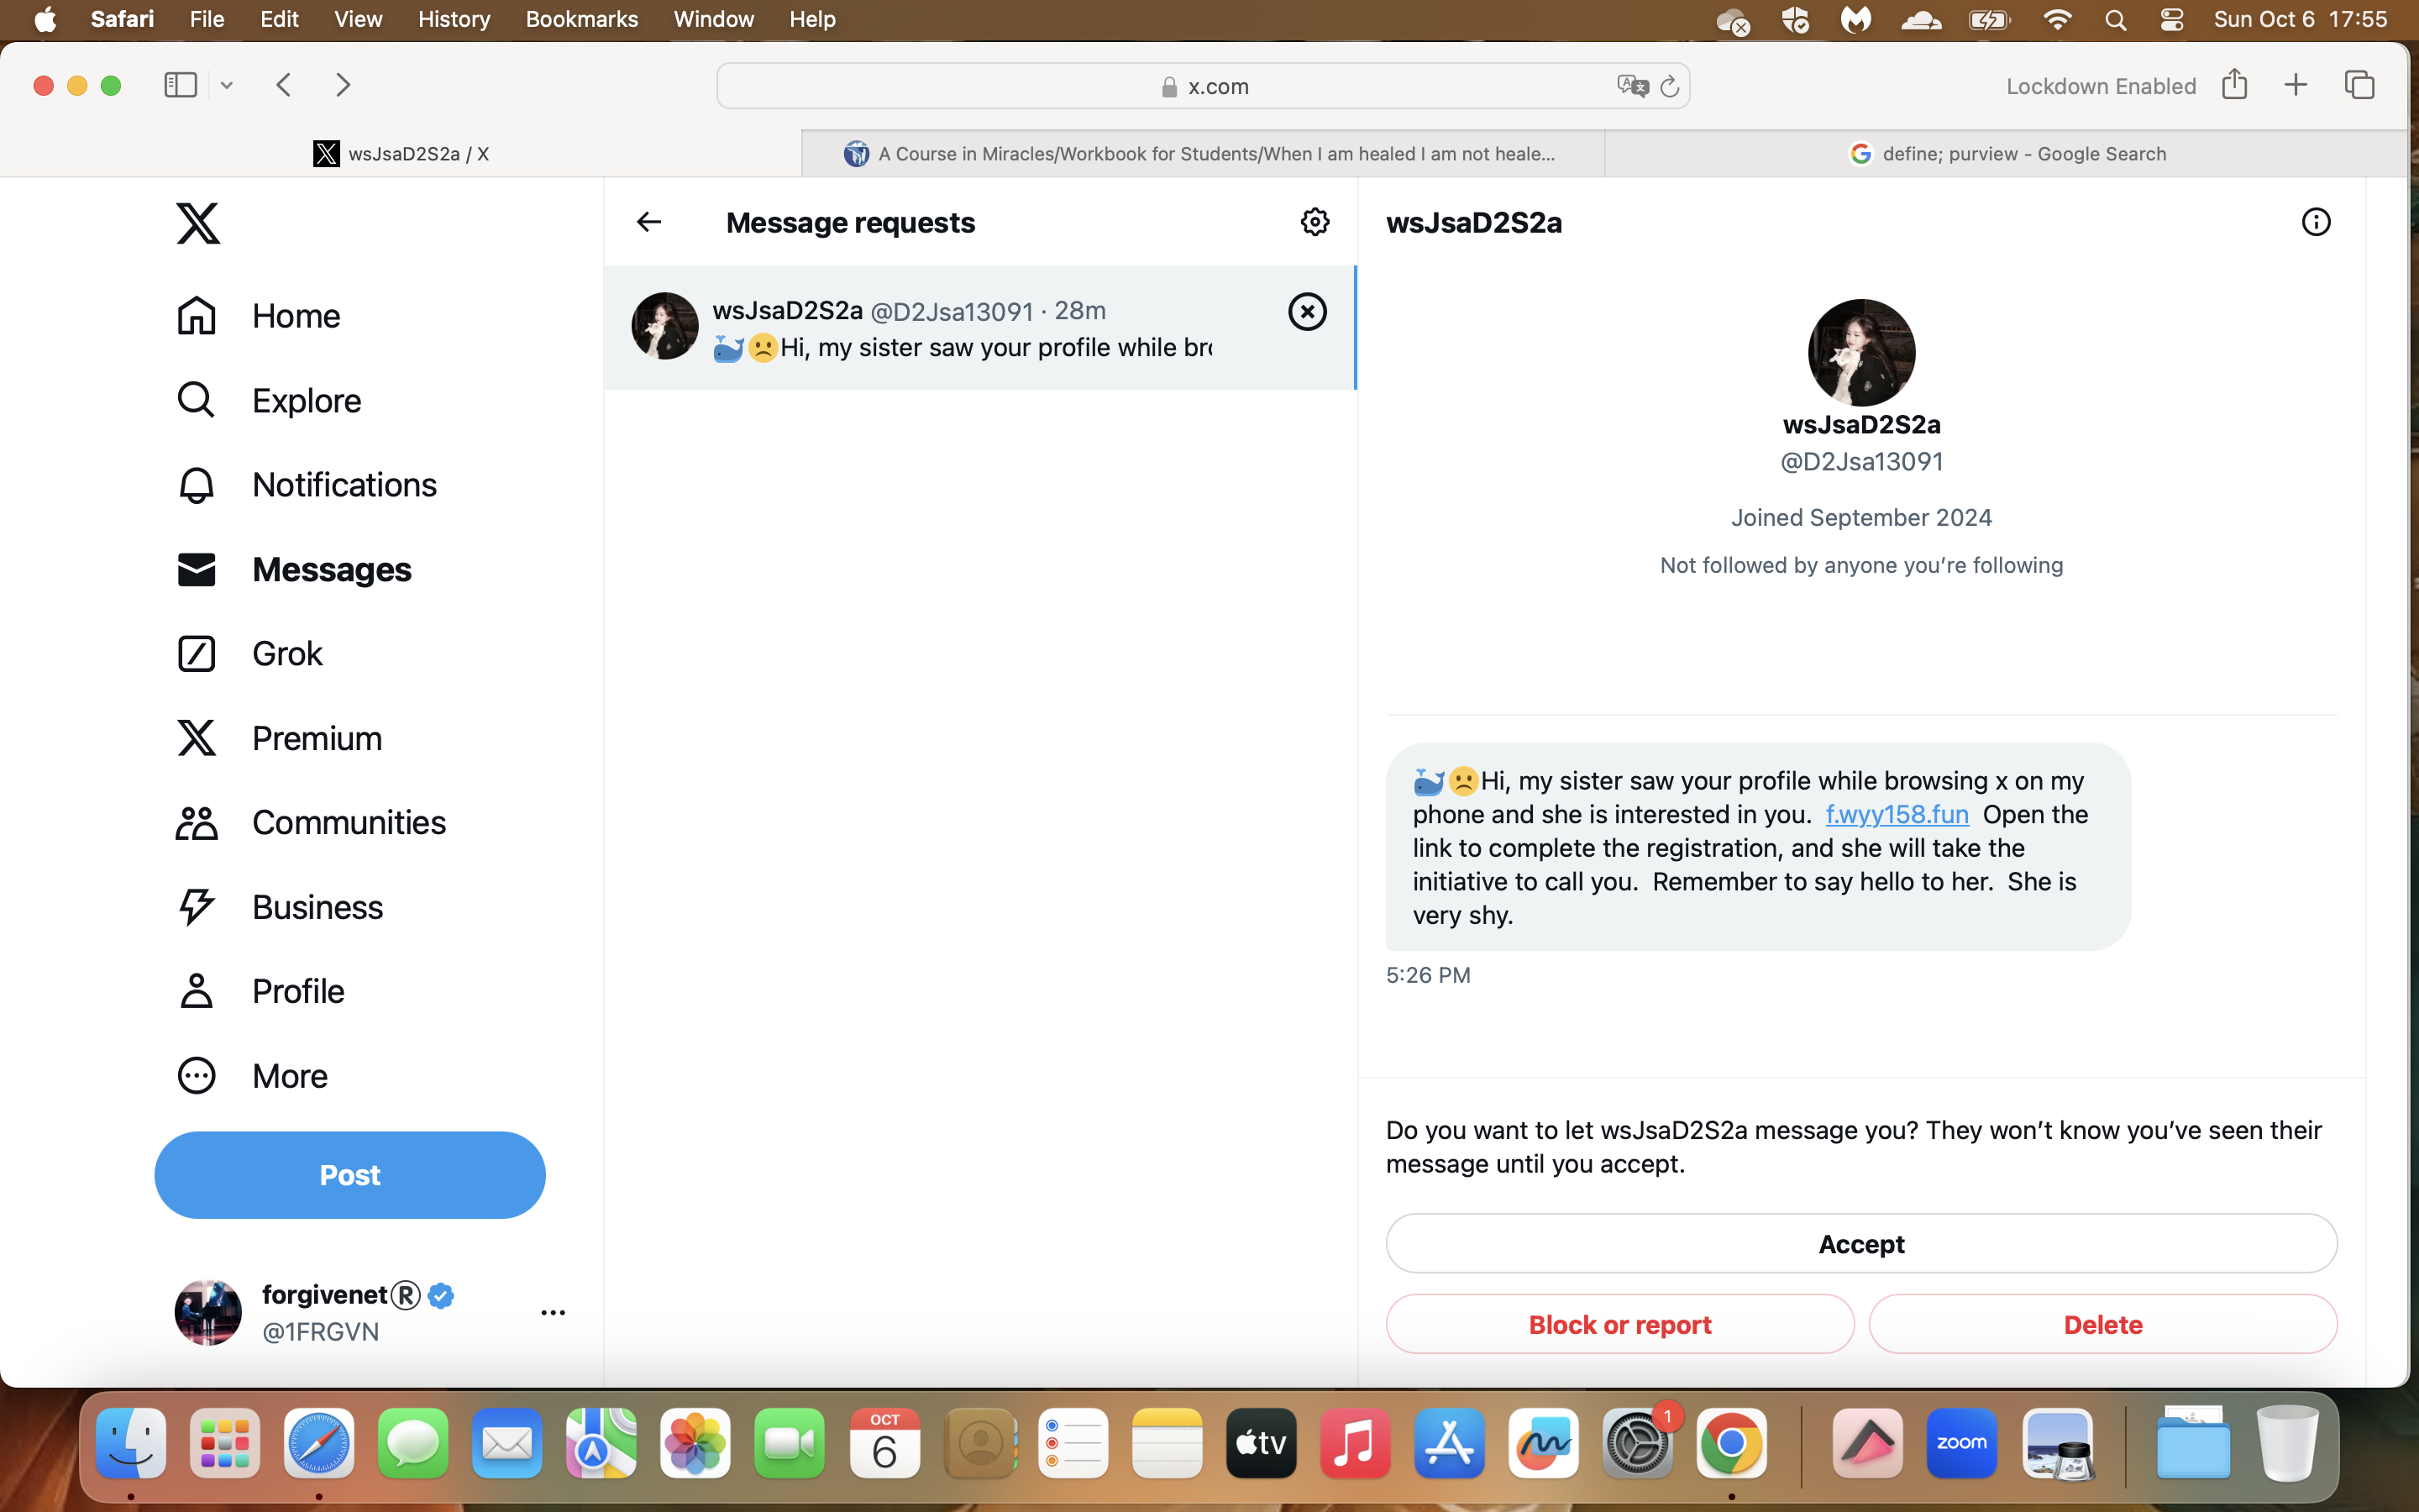Screen dimensions: 2419x1512
Task: Open account switcher three-dots menu
Action: click(x=553, y=1312)
